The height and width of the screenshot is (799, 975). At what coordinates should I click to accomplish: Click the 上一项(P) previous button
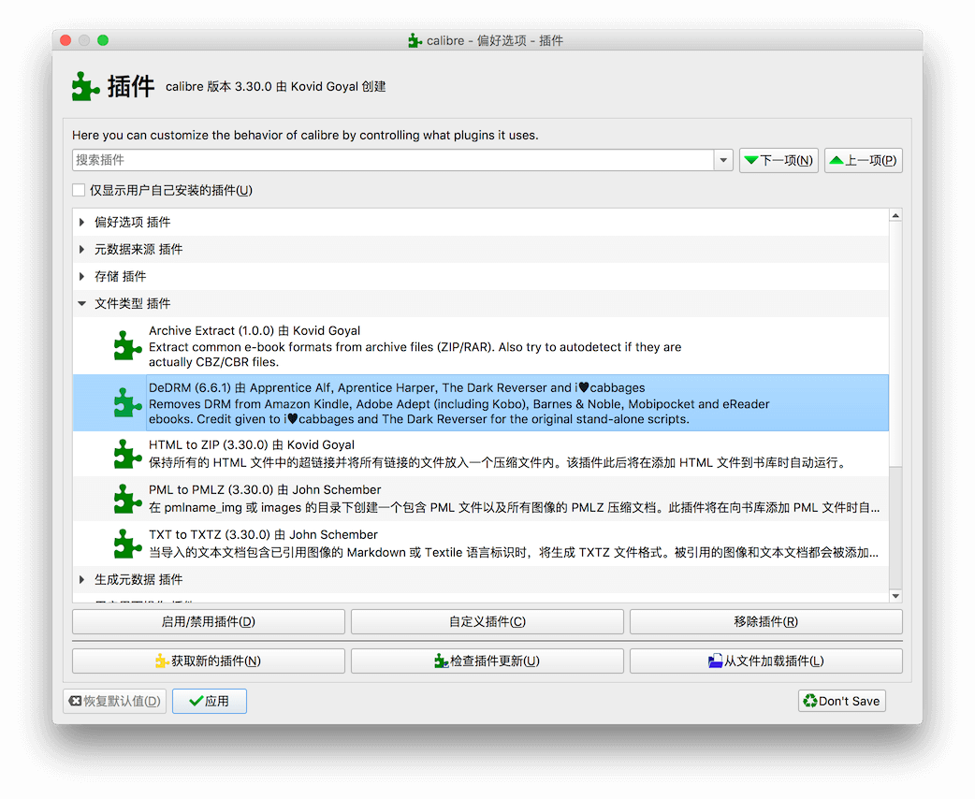pos(863,160)
